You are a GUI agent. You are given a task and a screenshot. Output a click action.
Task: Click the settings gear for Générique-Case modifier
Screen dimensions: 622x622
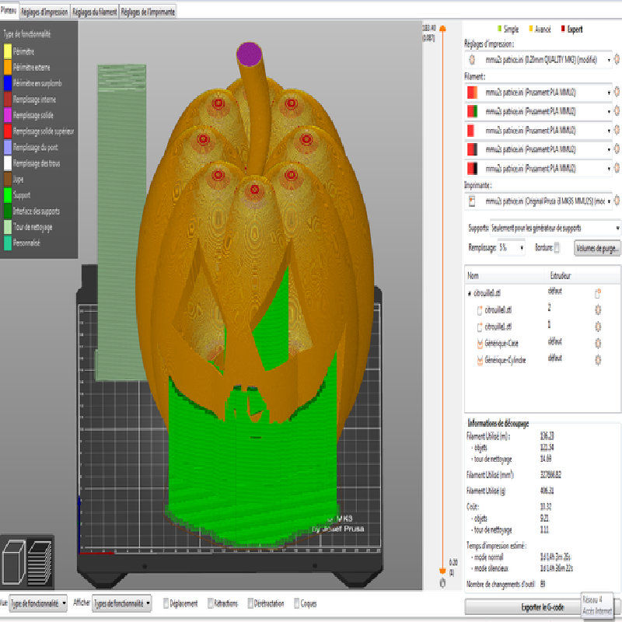point(599,343)
